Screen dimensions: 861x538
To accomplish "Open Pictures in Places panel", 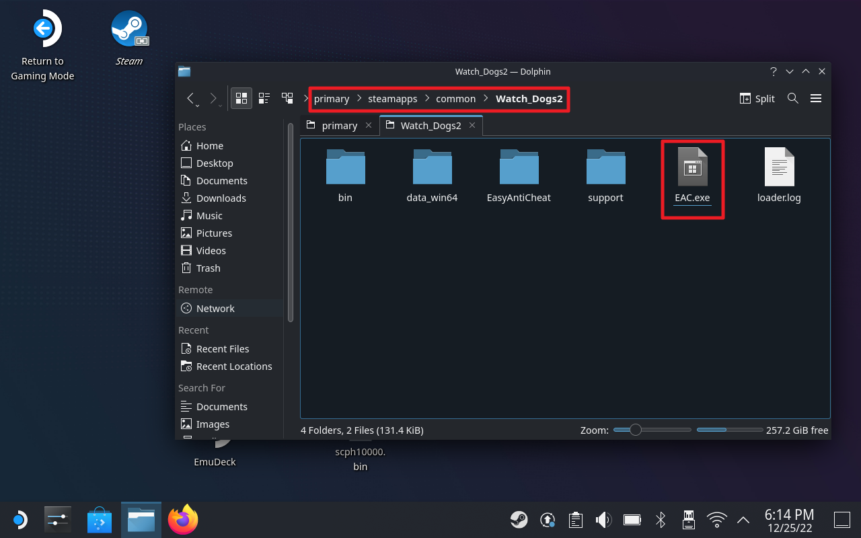I will (x=229, y=233).
